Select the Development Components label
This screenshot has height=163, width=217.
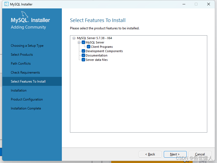(x=104, y=51)
